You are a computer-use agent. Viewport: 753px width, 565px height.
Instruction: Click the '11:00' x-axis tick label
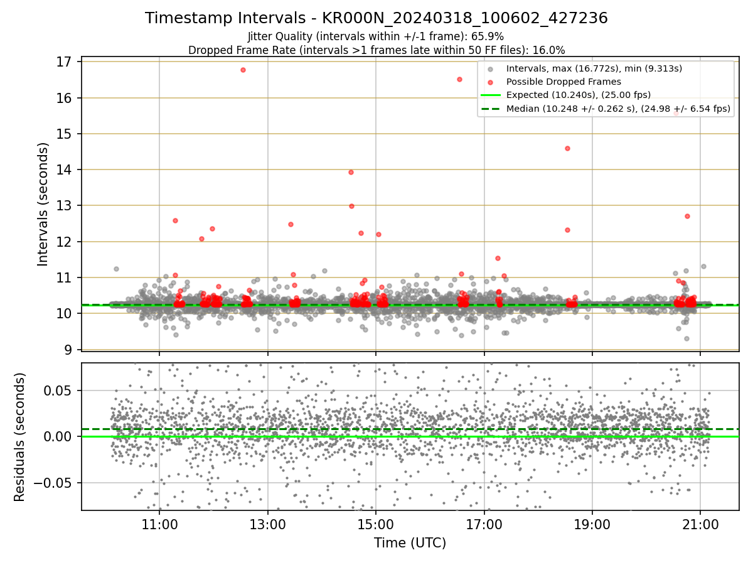159,525
